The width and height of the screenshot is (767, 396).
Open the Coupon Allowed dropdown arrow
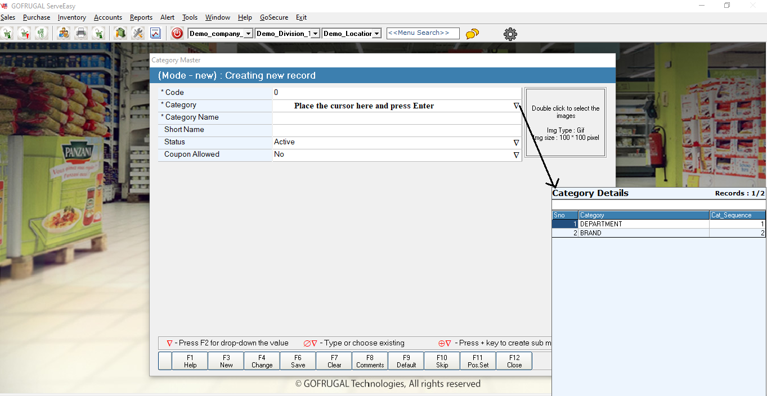tap(516, 155)
